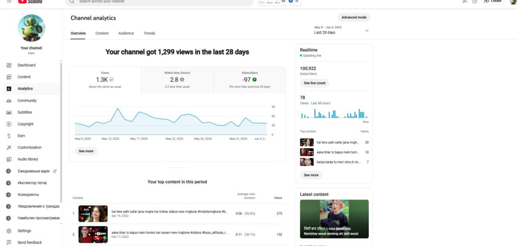Switch to the Audience tab

[x=126, y=33]
